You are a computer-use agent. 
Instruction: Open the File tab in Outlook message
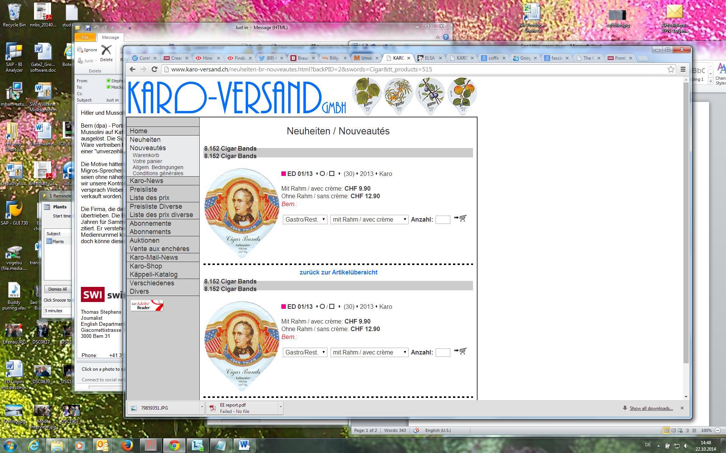pos(85,37)
